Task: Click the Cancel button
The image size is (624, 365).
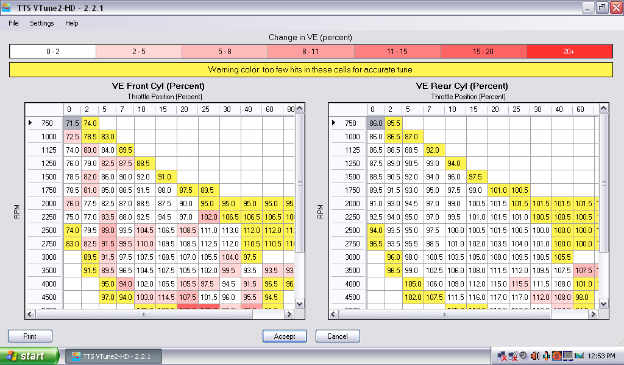Action: 338,336
